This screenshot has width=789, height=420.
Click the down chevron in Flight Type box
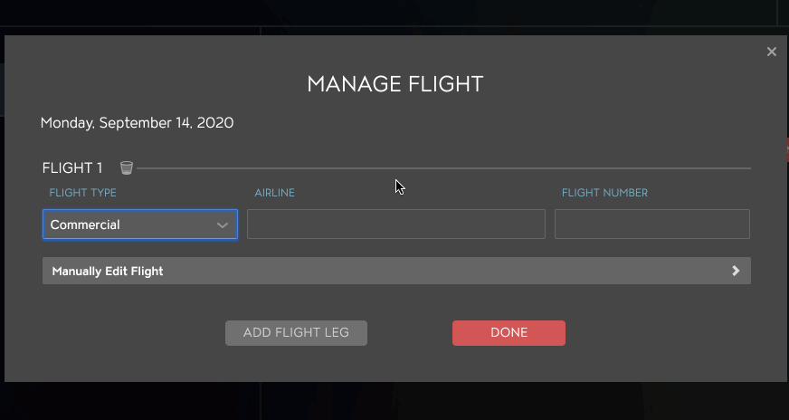(x=223, y=225)
